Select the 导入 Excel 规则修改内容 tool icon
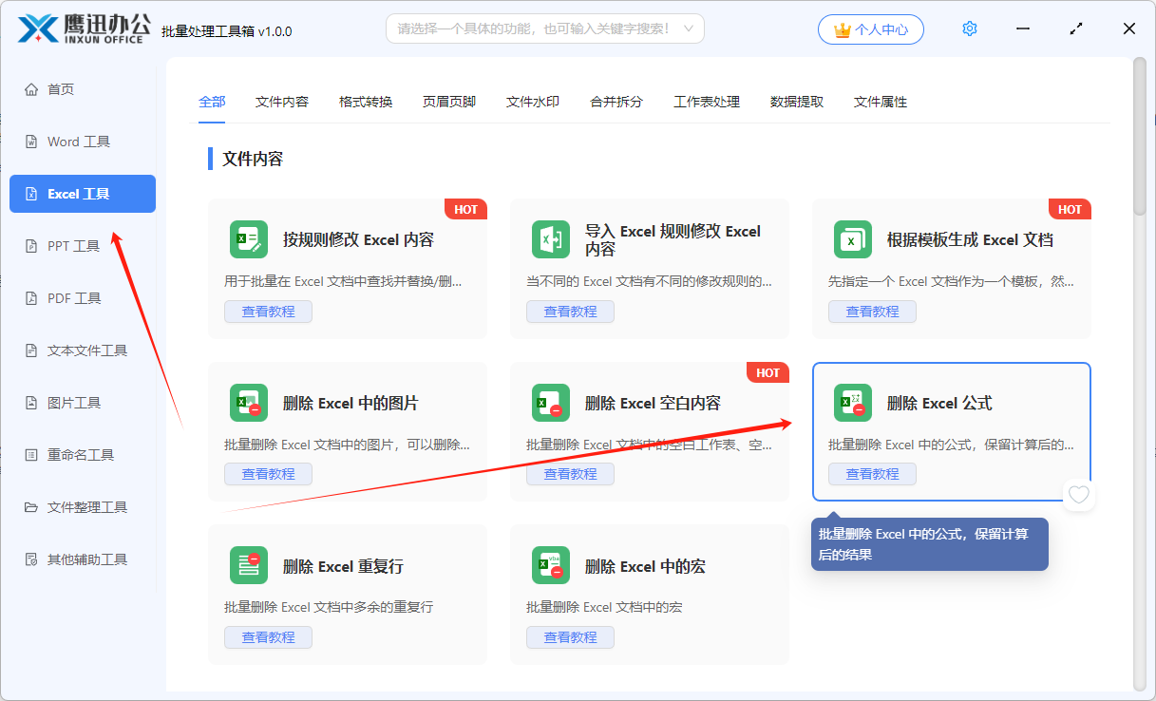1156x701 pixels. (x=551, y=239)
